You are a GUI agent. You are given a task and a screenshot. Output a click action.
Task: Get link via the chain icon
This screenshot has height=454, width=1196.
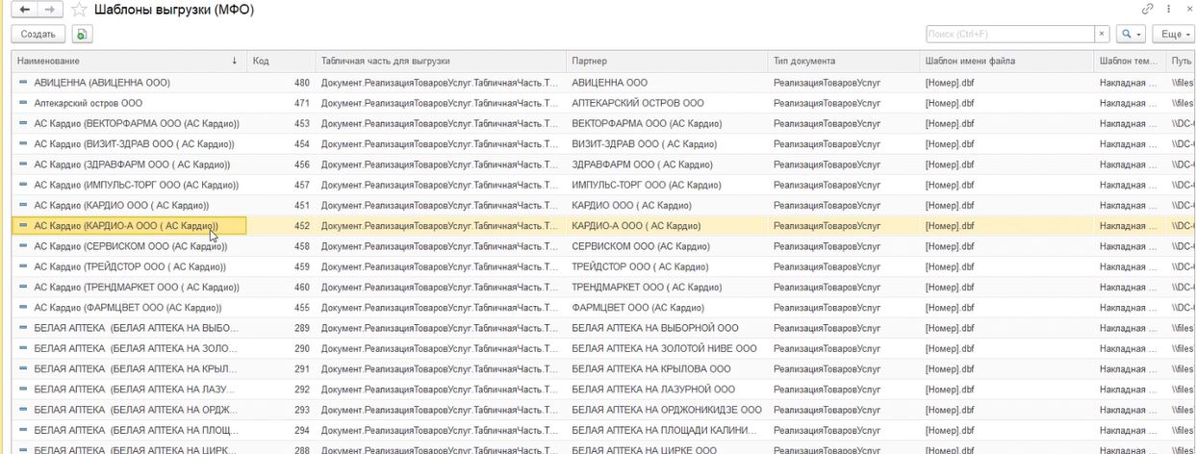point(1147,8)
